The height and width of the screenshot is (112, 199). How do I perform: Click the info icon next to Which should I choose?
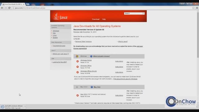[x=91, y=56]
